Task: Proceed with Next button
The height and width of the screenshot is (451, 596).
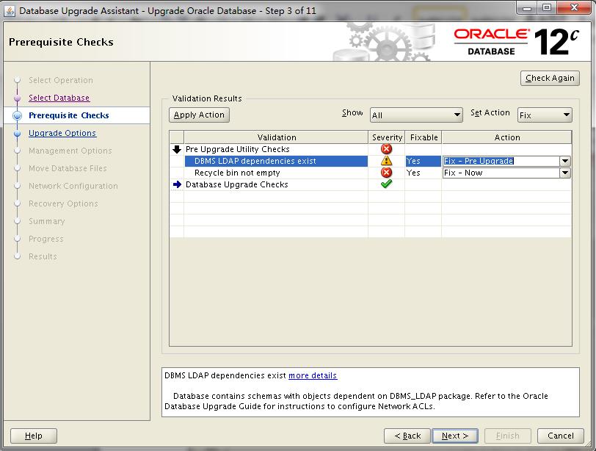Action: pos(455,436)
